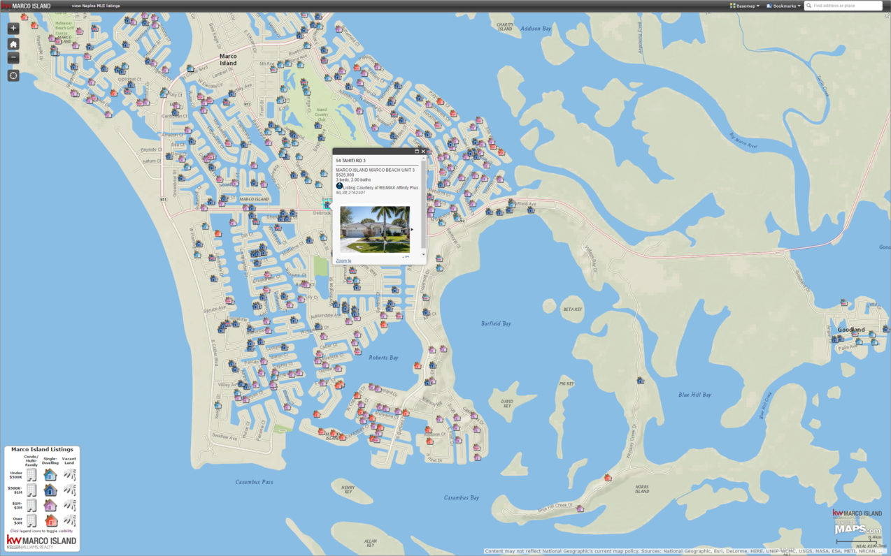Click Listing Courtesy of RE/MAX Affinity Plus

[380, 187]
